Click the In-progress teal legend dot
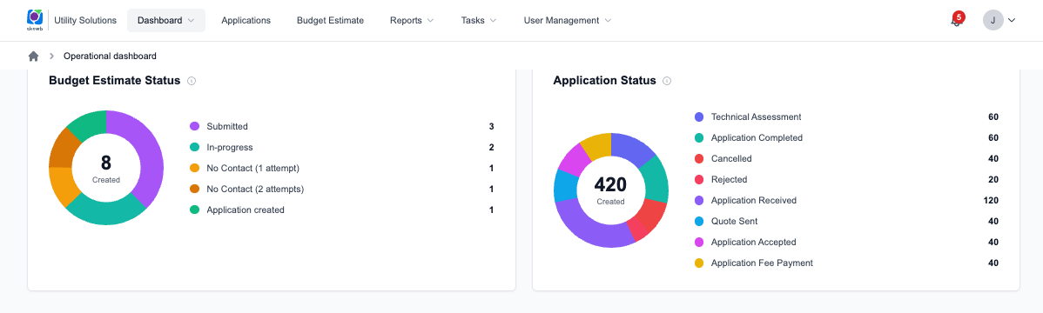Screen dimensions: 1043x313 195,148
